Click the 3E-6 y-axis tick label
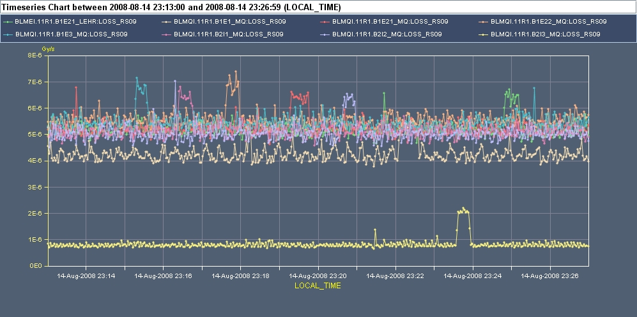The height and width of the screenshot is (317, 637). pos(35,187)
